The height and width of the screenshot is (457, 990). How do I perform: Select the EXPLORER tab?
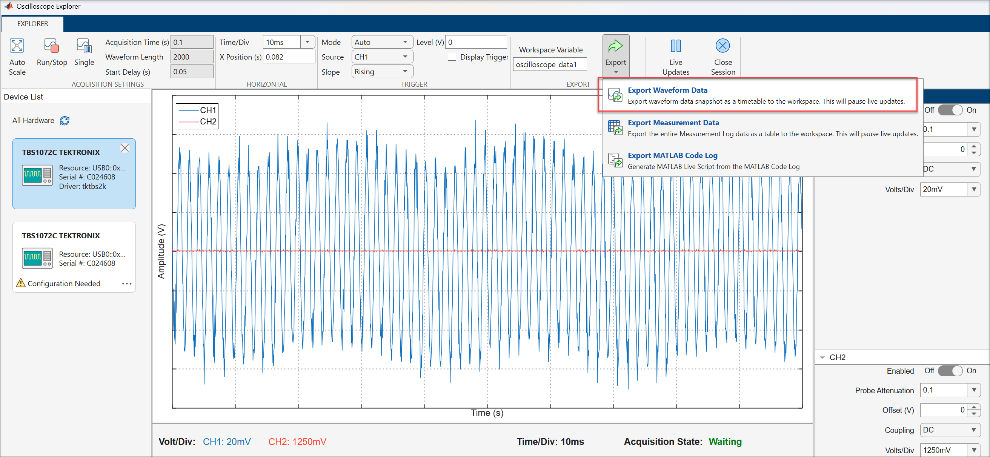click(33, 24)
